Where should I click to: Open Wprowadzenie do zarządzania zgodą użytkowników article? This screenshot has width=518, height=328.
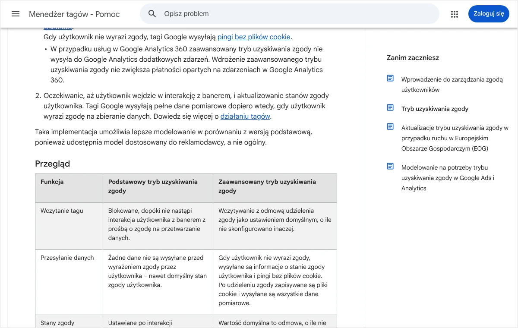click(452, 85)
